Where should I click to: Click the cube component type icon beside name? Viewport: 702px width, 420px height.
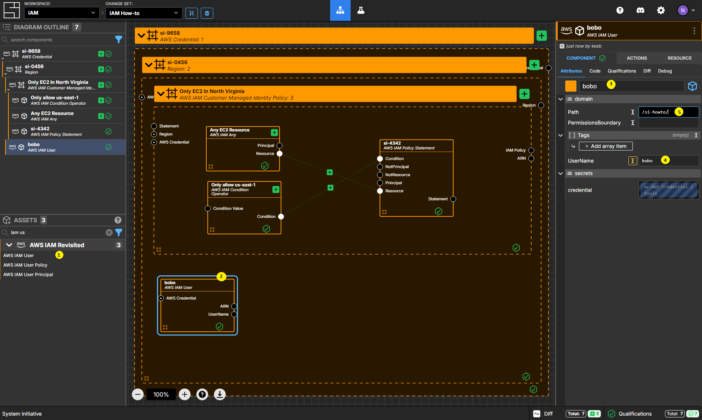pyautogui.click(x=692, y=86)
